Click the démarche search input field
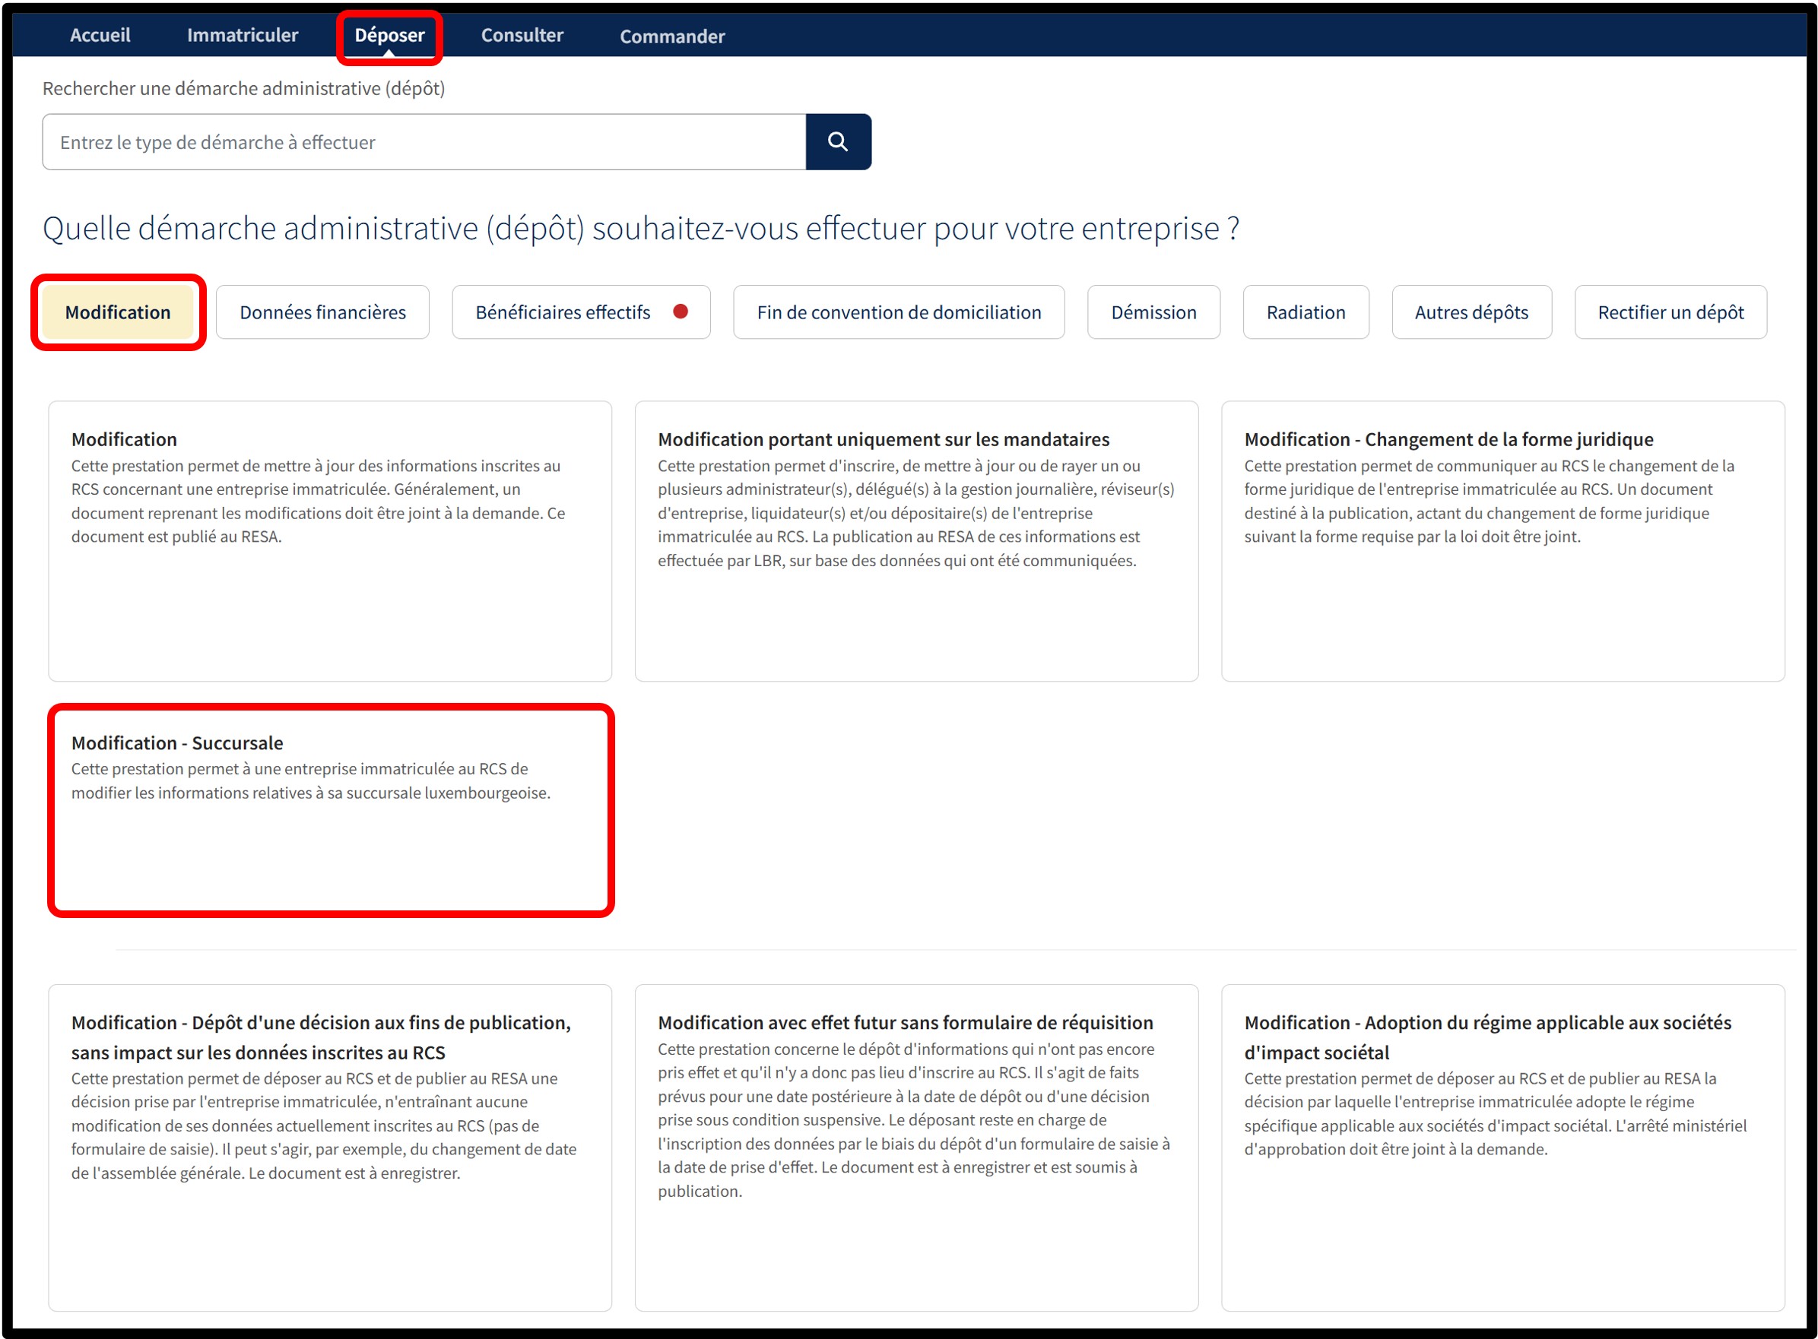 [x=424, y=142]
